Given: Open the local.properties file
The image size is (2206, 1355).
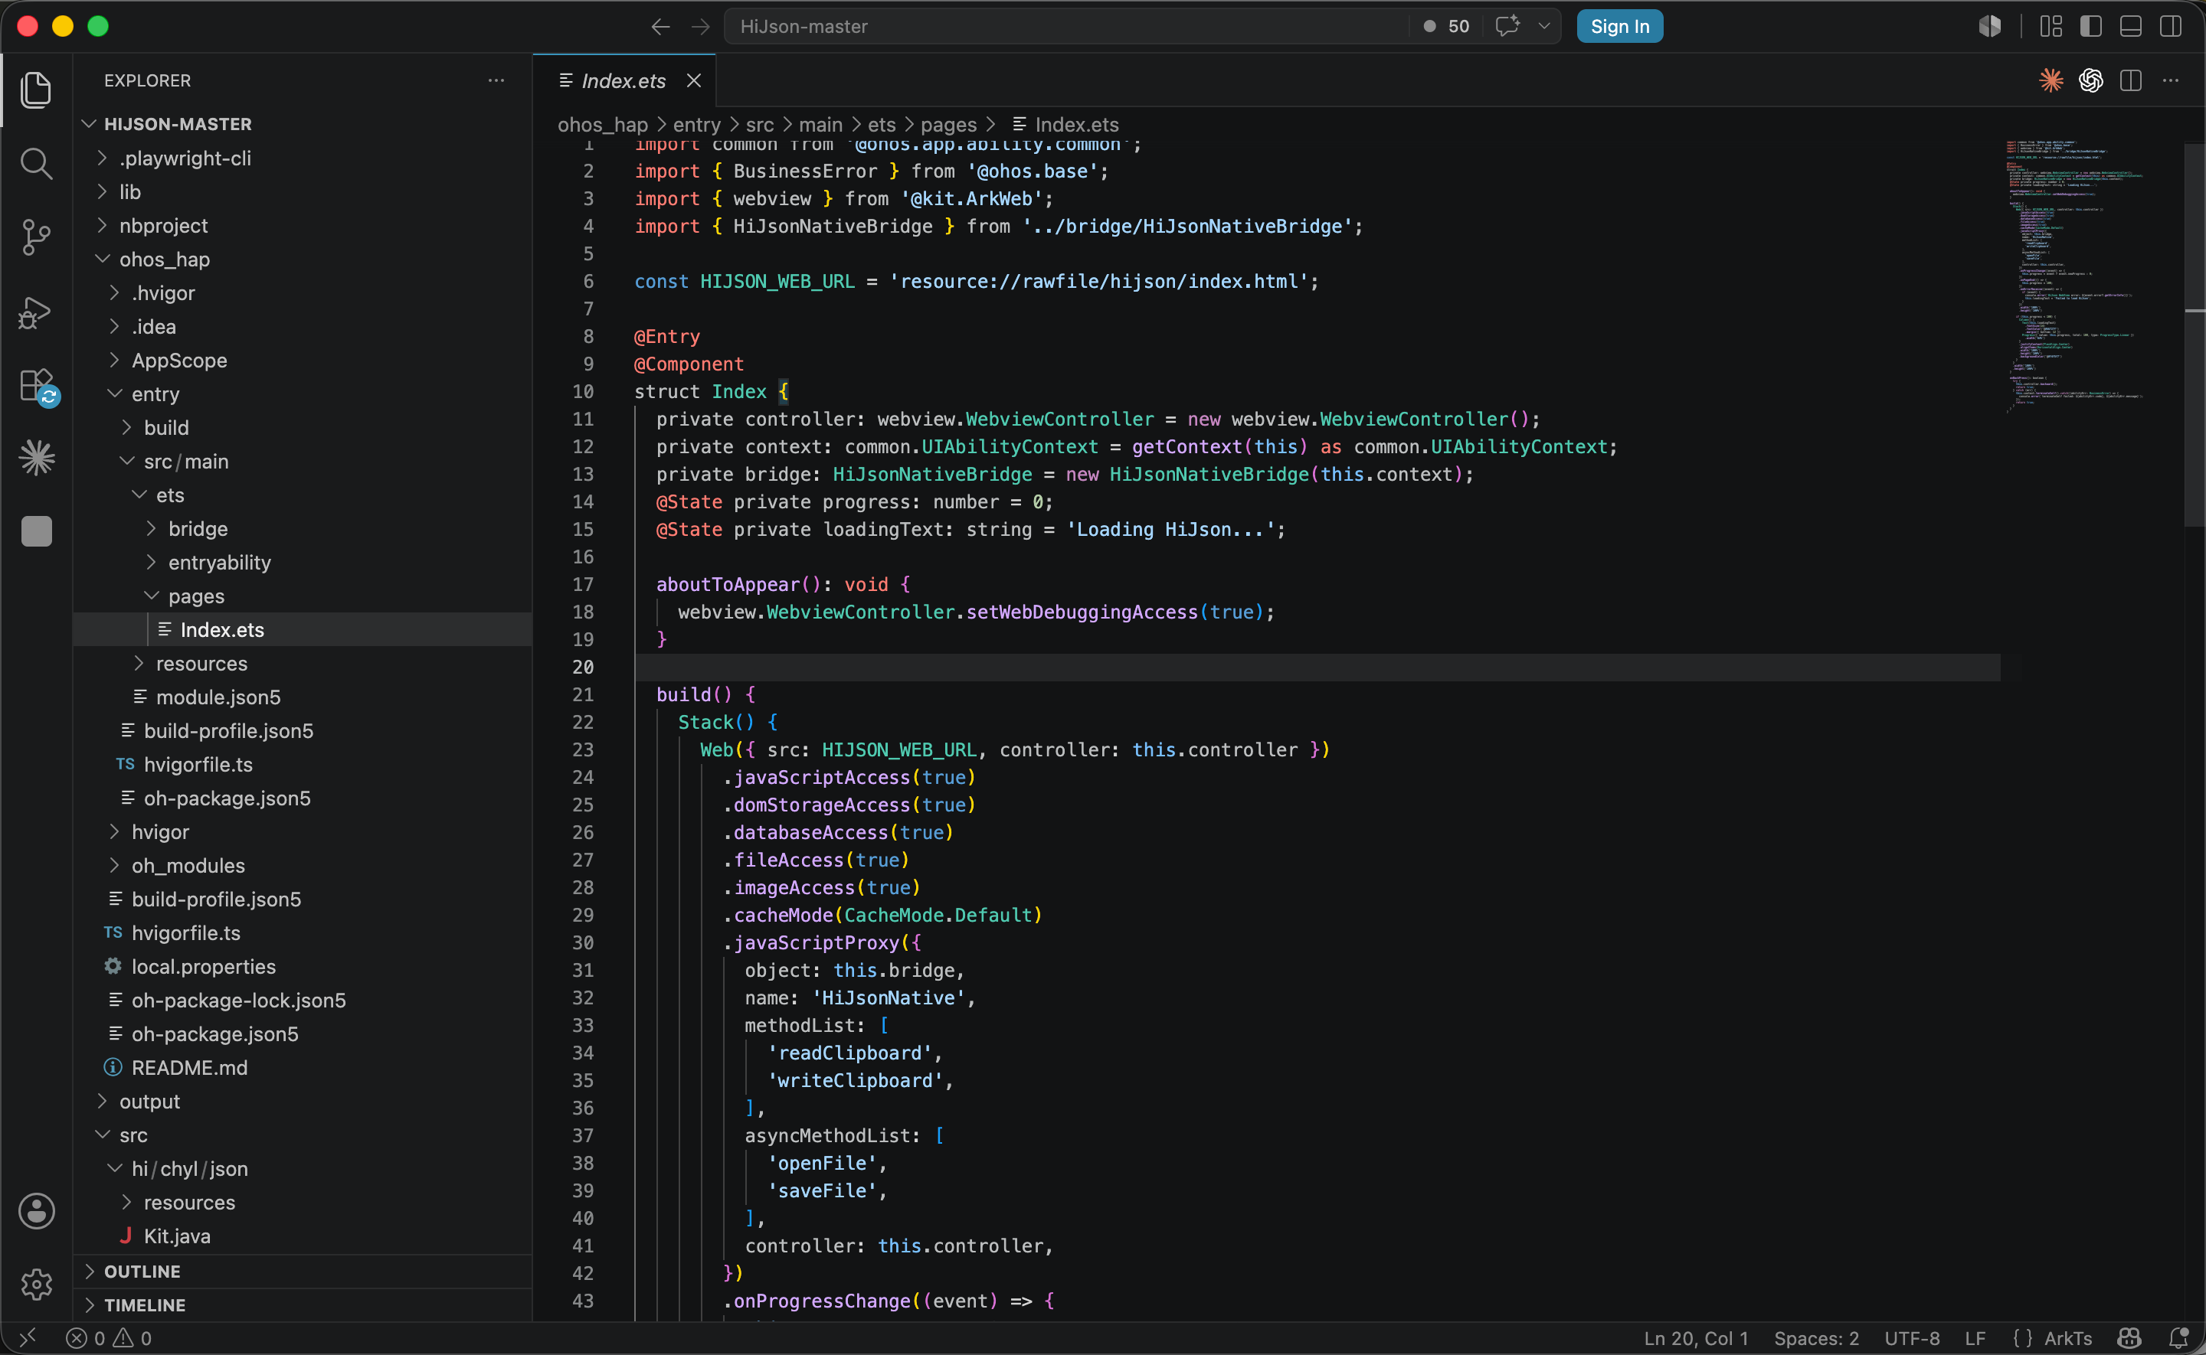Looking at the screenshot, I should [303, 966].
